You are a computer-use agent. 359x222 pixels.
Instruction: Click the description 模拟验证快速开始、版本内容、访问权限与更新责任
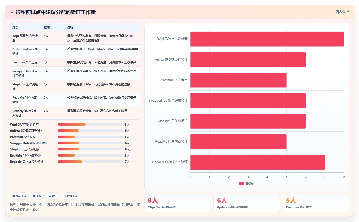(102, 97)
